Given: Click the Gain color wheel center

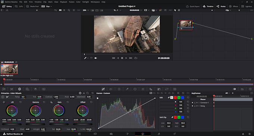Looking at the screenshot, I should [59, 110].
